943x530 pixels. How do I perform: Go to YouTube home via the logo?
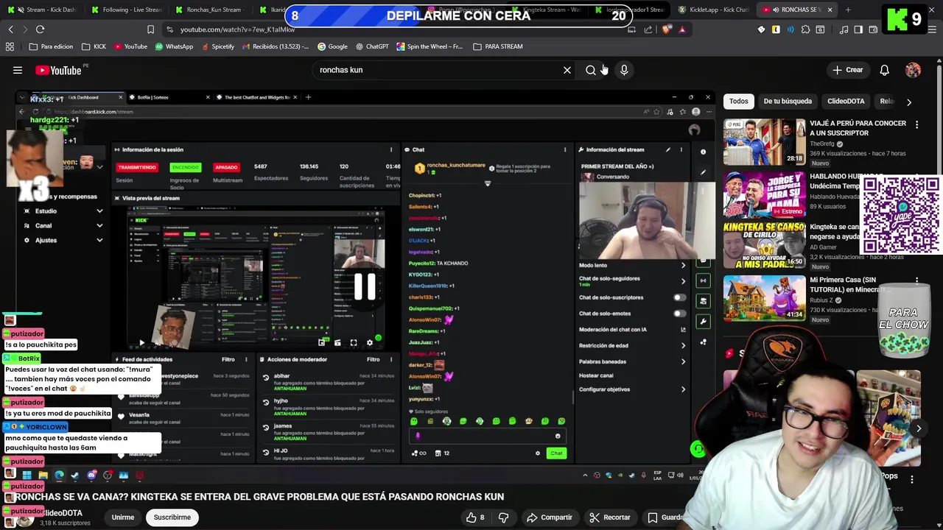point(59,70)
